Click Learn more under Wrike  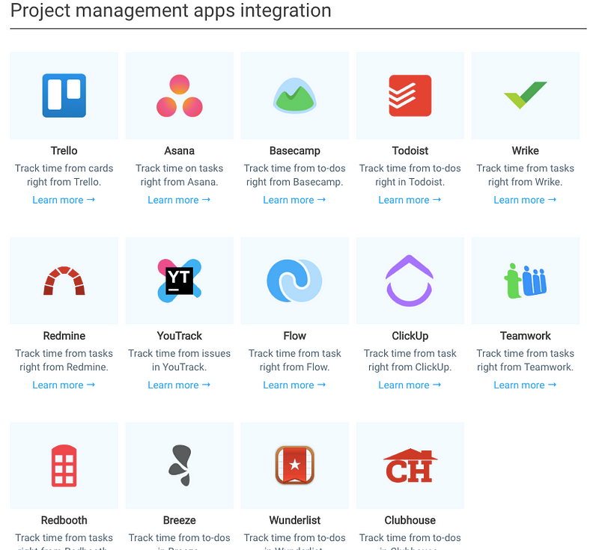tap(525, 200)
